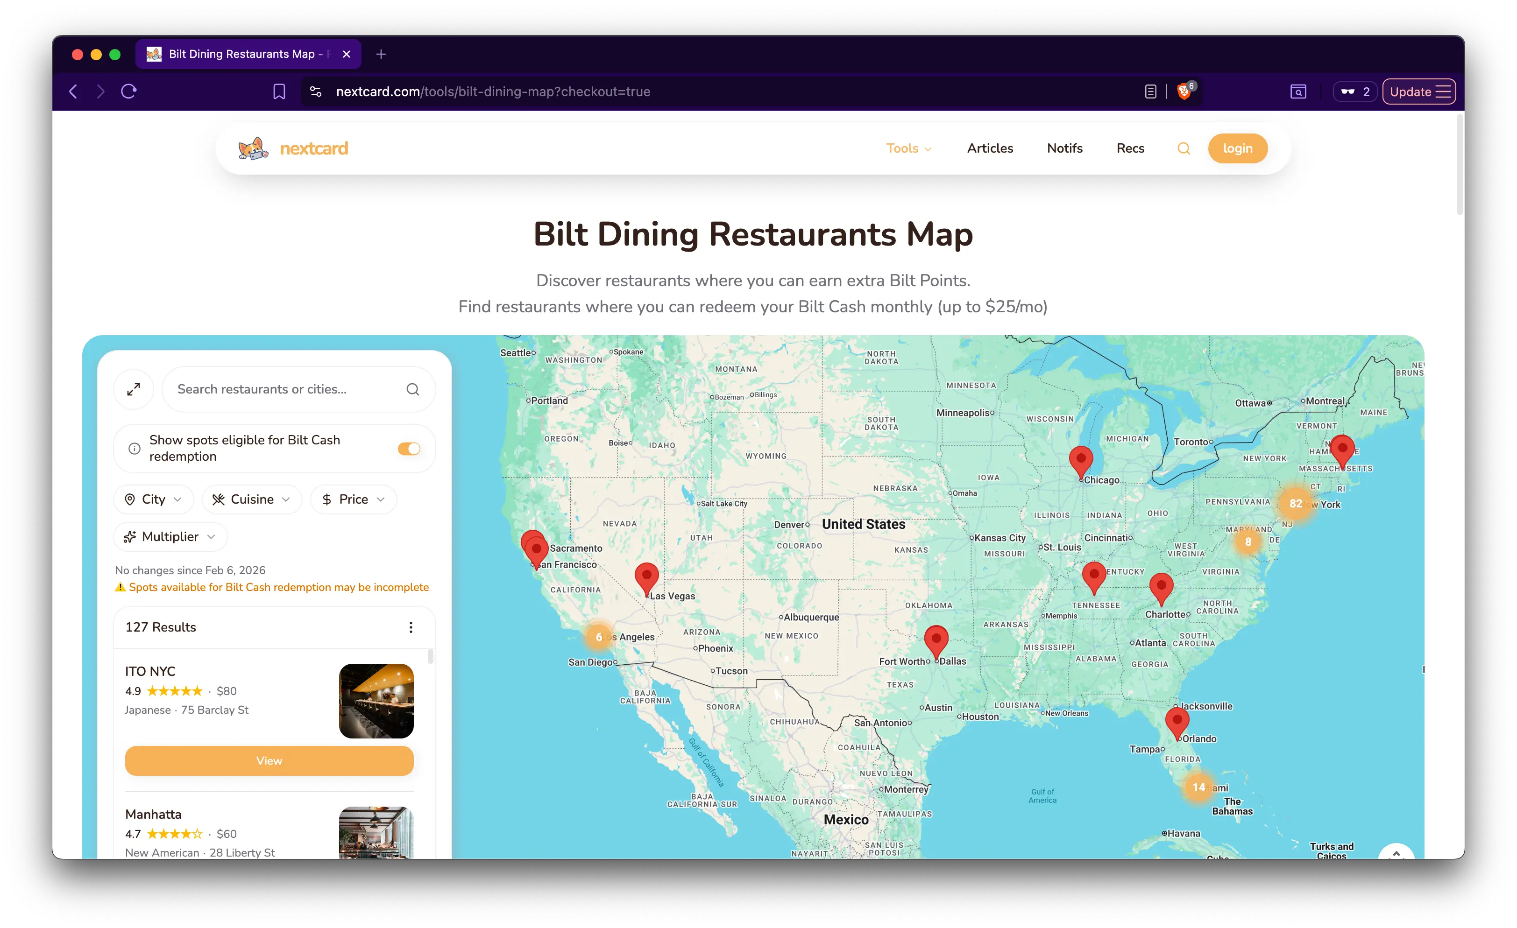Click the info icon beside Bilt Cash text
Screen dimensions: 1517x928
pyautogui.click(x=134, y=449)
